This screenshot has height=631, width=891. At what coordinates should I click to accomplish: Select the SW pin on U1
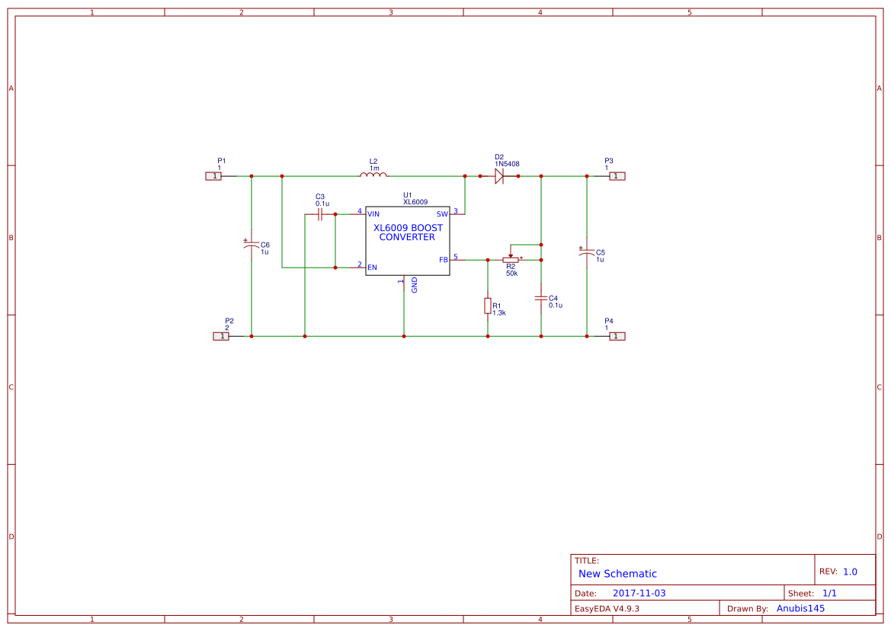(x=441, y=214)
